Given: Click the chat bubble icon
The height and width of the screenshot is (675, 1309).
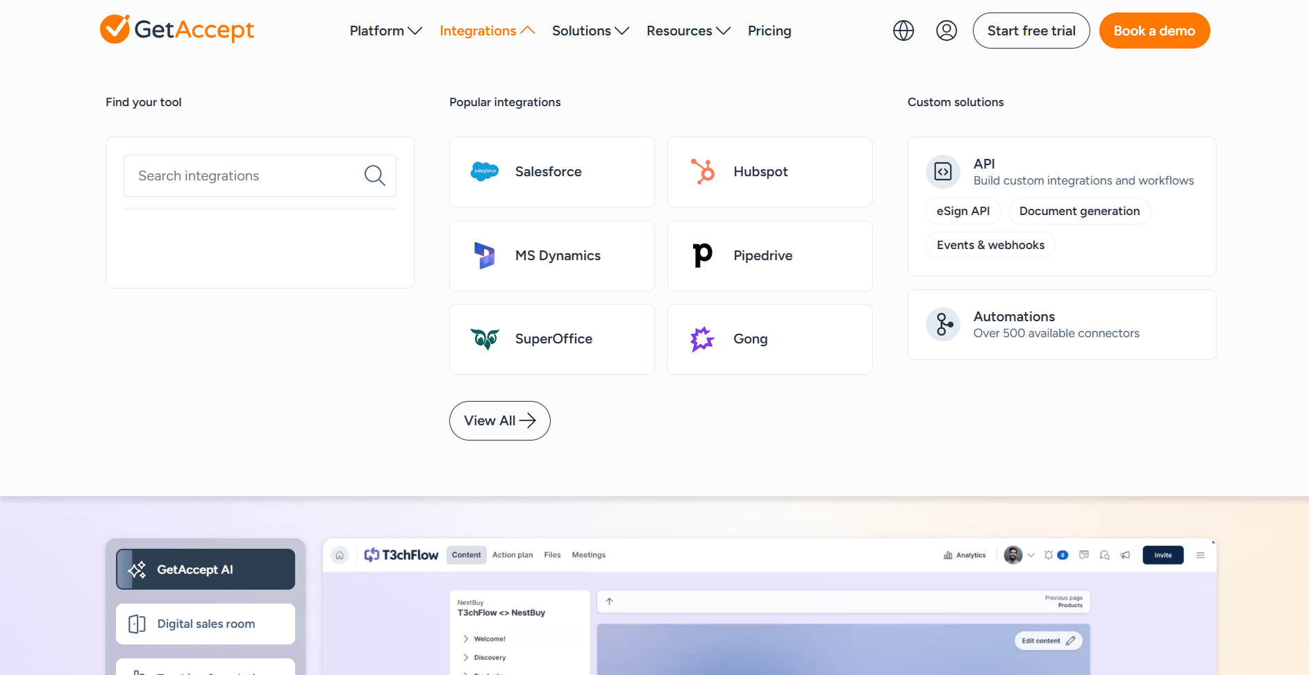Looking at the screenshot, I should tap(1105, 555).
